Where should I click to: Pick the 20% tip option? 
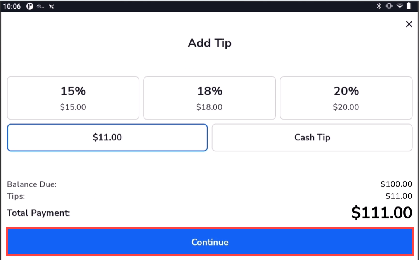pos(346,98)
